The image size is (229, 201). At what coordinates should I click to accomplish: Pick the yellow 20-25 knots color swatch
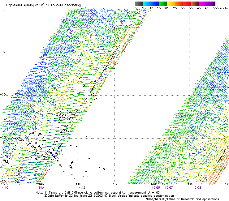click(171, 4)
